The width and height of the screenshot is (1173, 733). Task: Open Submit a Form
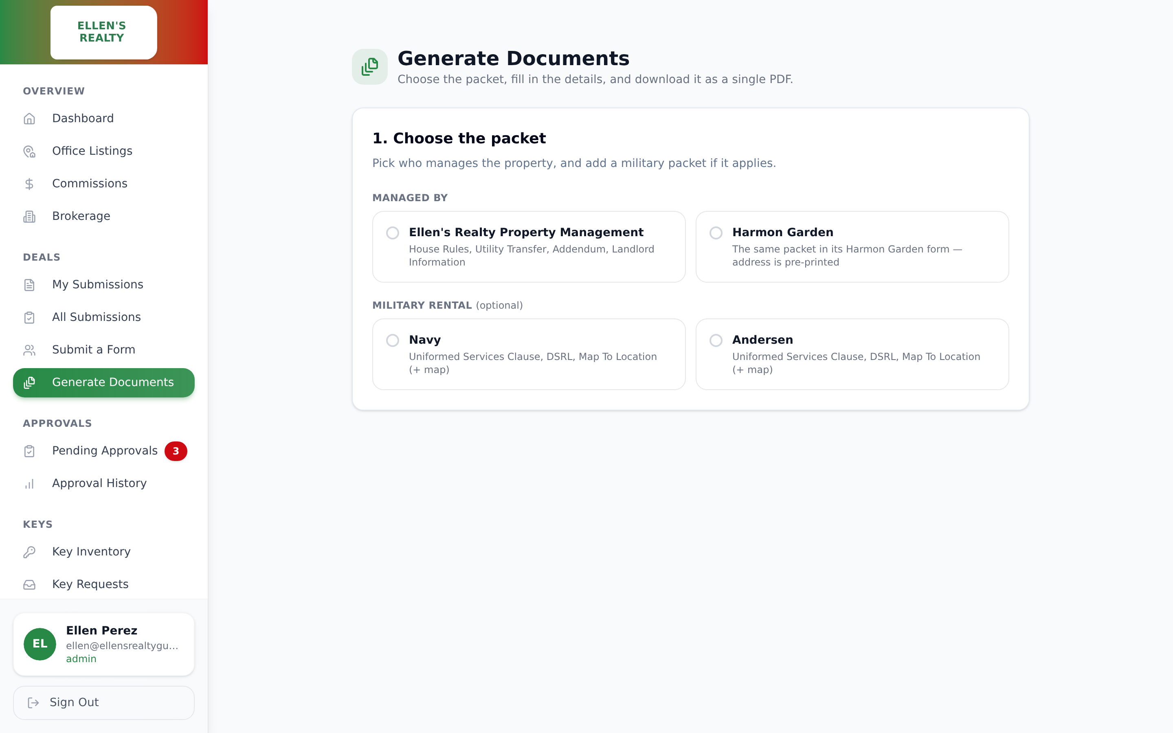[104, 350]
